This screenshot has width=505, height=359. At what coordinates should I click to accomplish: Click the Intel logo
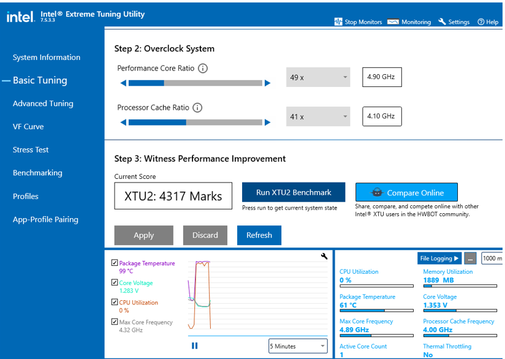21,17
